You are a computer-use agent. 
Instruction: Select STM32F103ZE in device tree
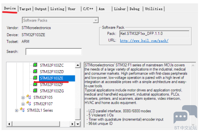pos(57,78)
